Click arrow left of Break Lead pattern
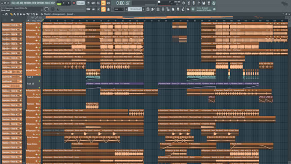This screenshot has width=291, height=164. [x=126, y=9]
